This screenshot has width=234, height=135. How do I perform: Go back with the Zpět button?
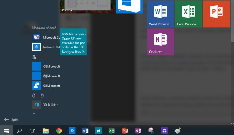(11, 120)
